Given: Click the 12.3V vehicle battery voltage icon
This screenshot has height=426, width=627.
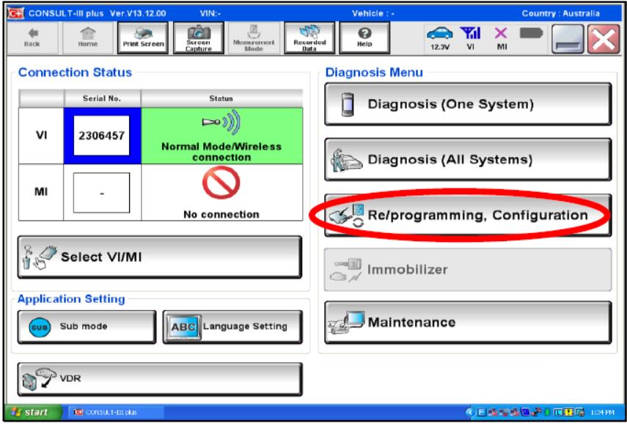Looking at the screenshot, I should [440, 38].
